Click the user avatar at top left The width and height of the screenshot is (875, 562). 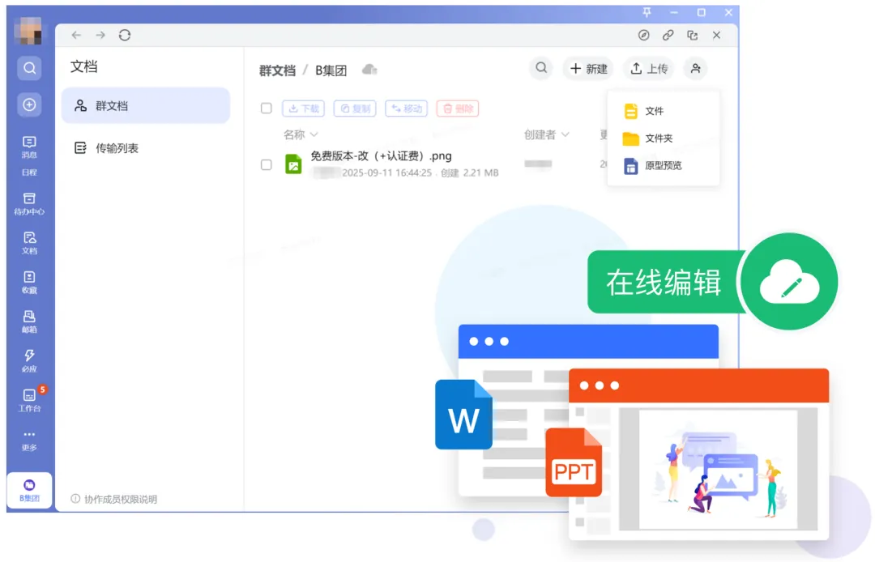[x=28, y=30]
